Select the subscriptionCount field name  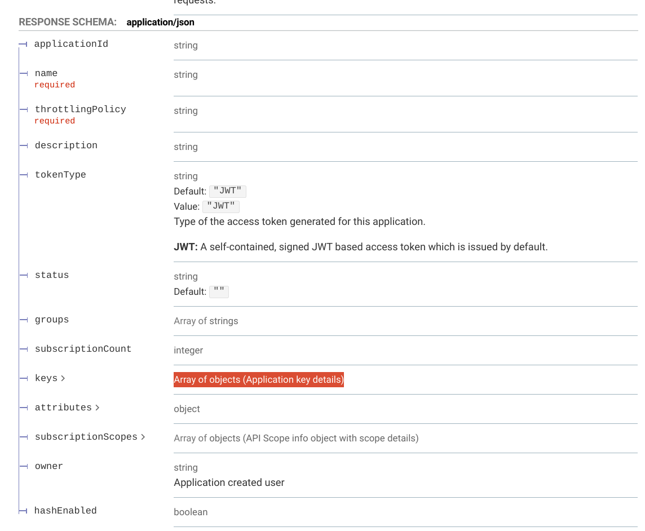(83, 348)
